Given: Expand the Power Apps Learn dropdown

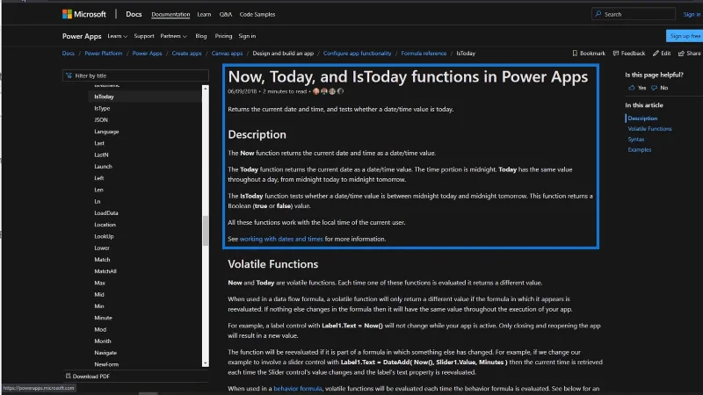Looking at the screenshot, I should click(x=118, y=36).
